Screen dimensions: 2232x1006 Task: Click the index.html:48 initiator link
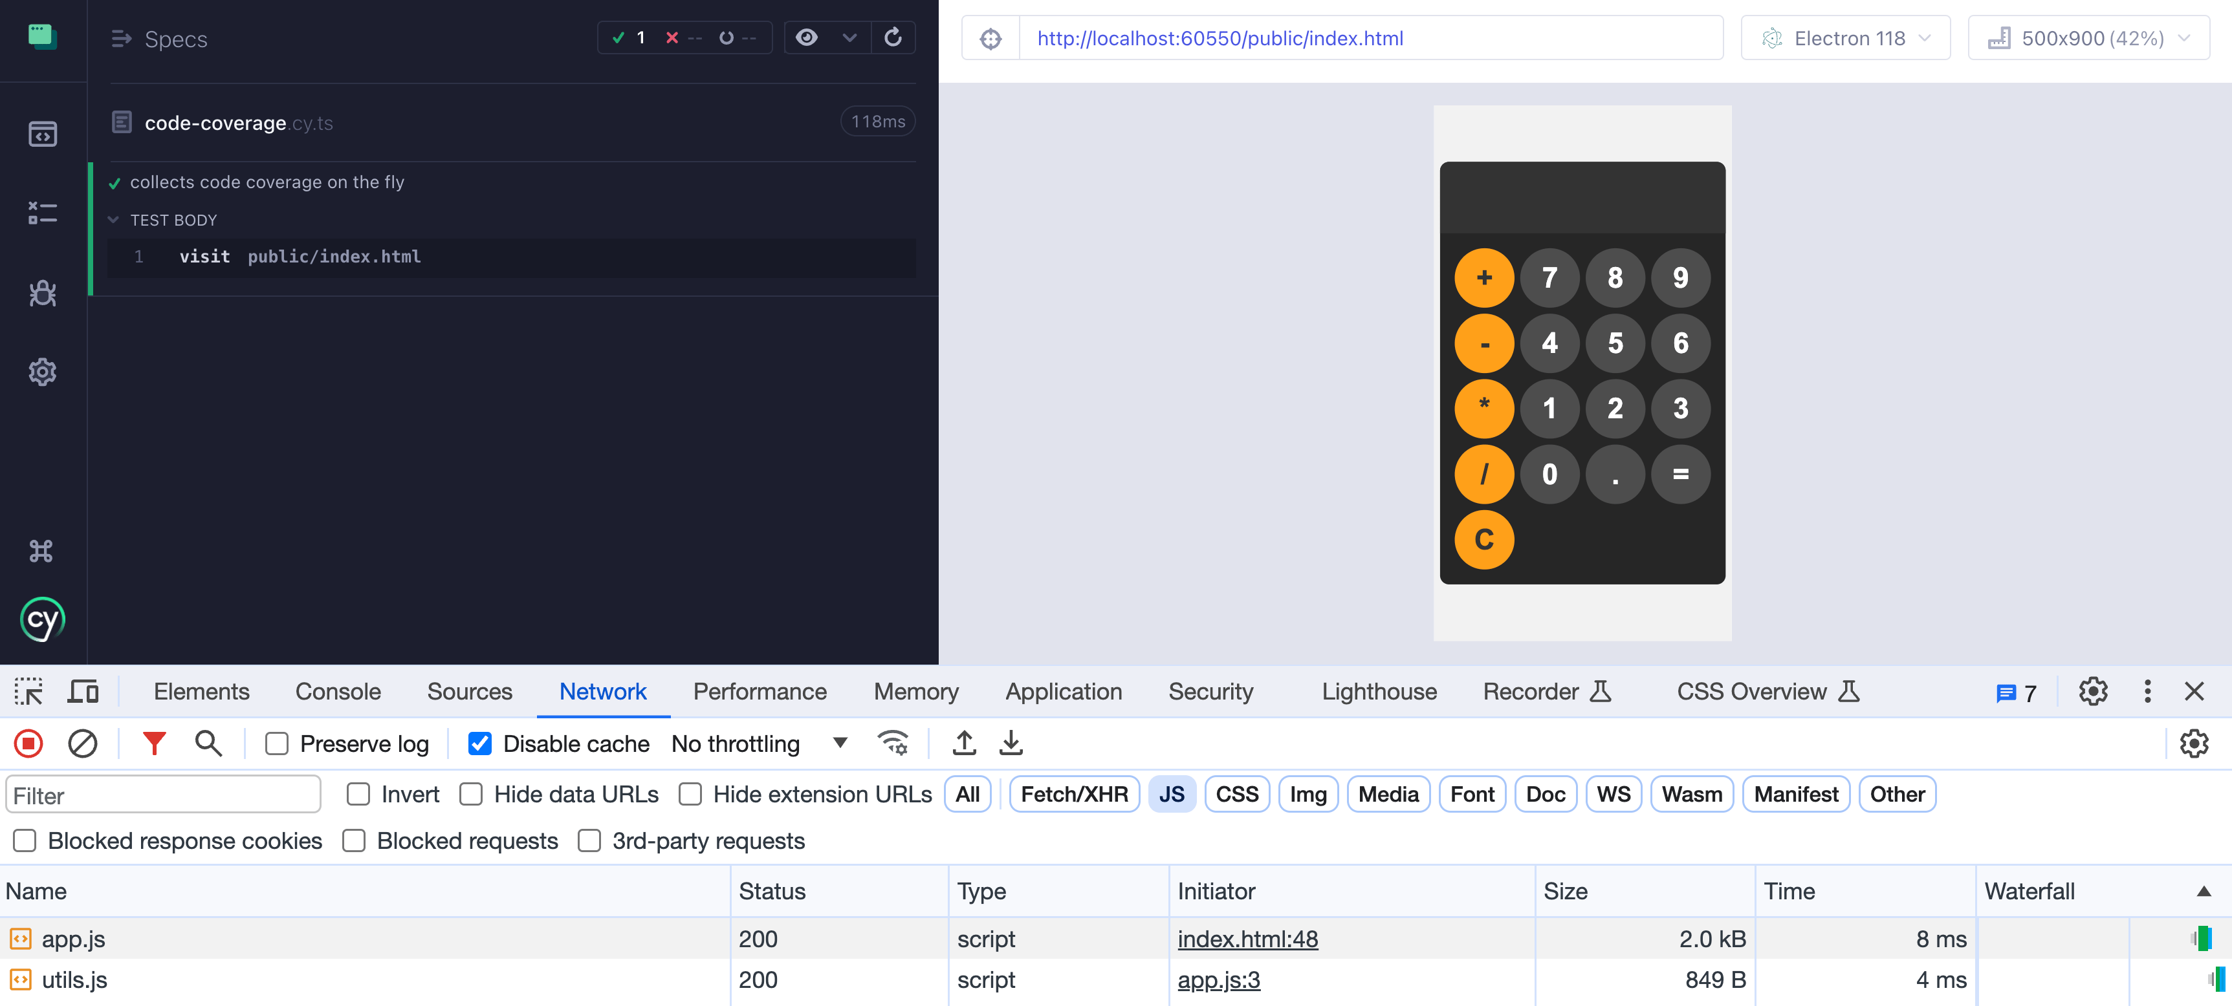[1249, 937]
